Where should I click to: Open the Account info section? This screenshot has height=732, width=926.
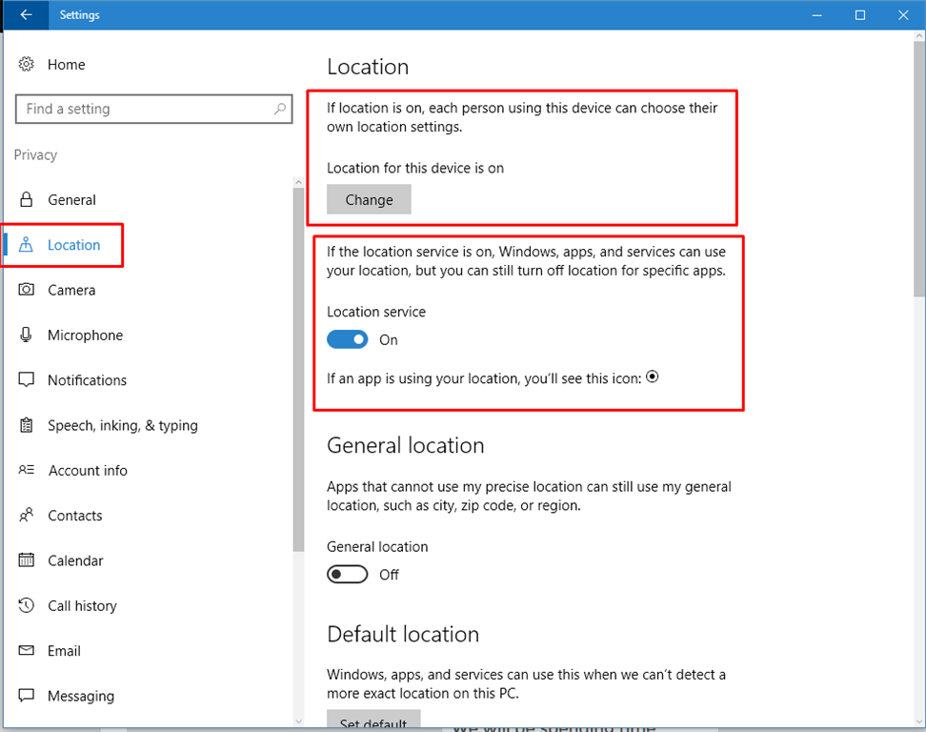87,471
